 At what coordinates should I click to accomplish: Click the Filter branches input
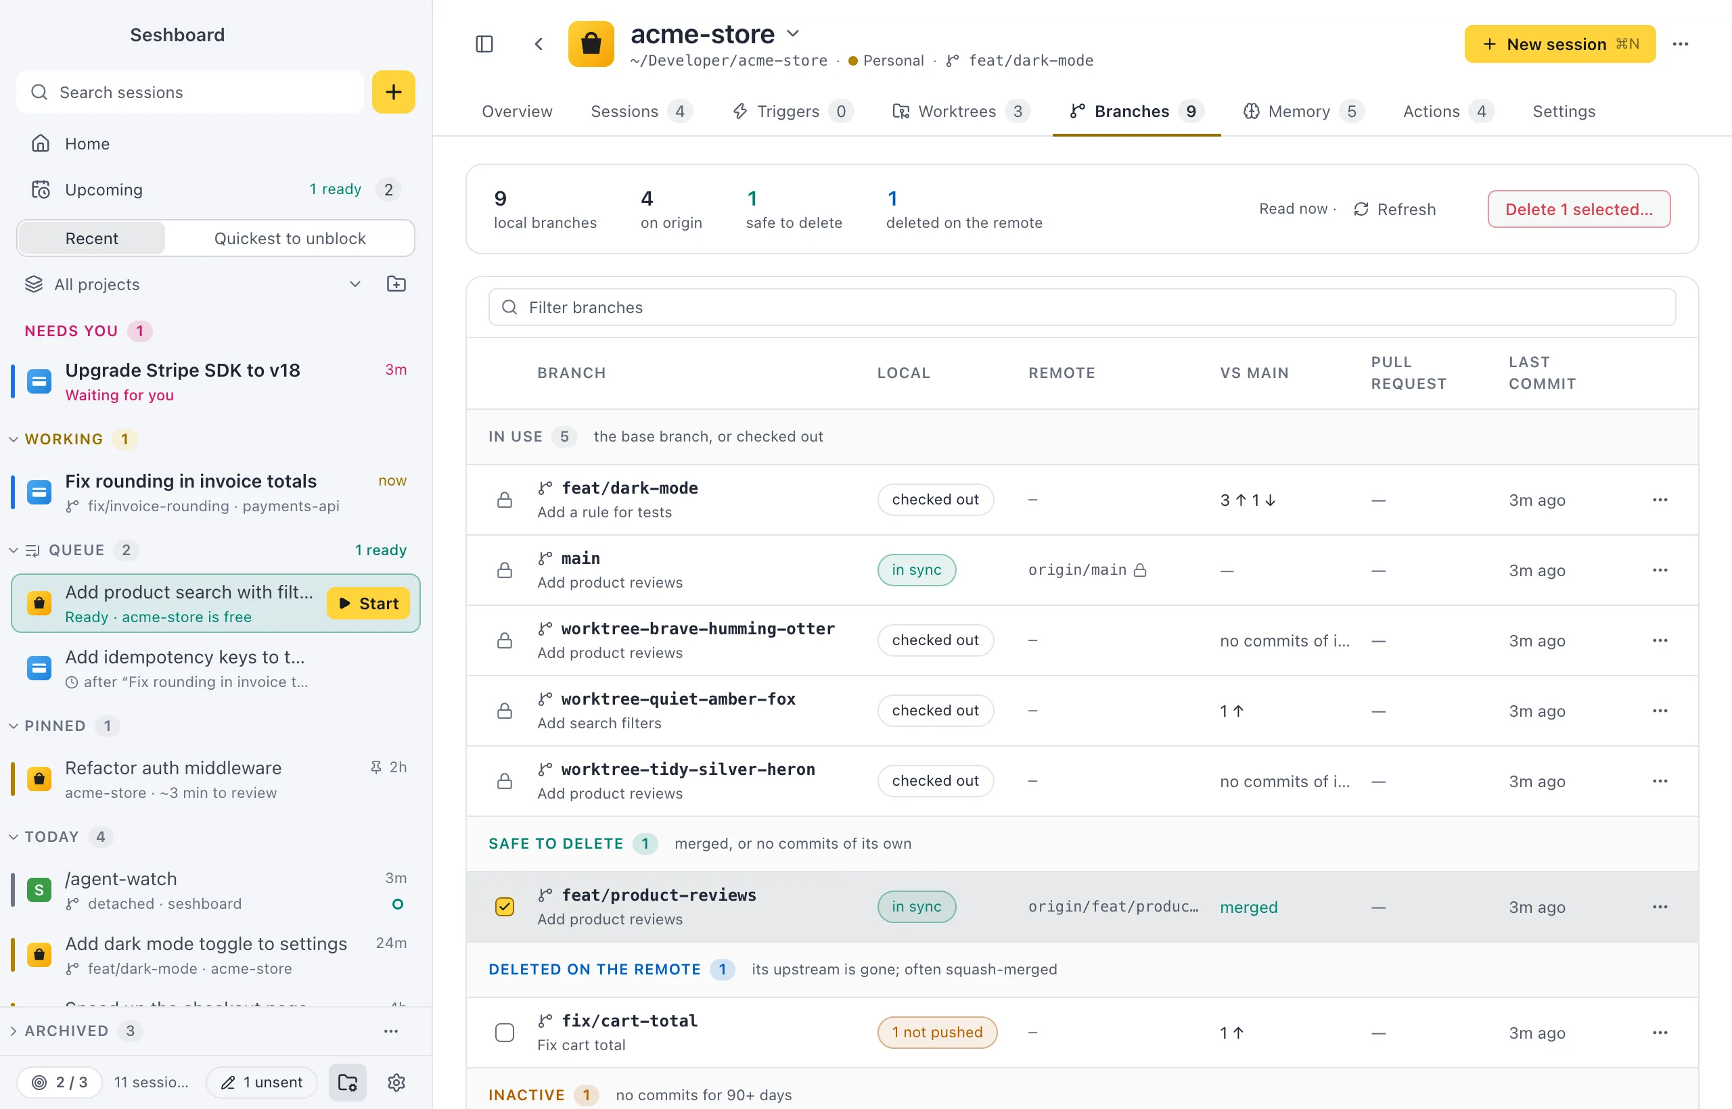pos(1081,308)
